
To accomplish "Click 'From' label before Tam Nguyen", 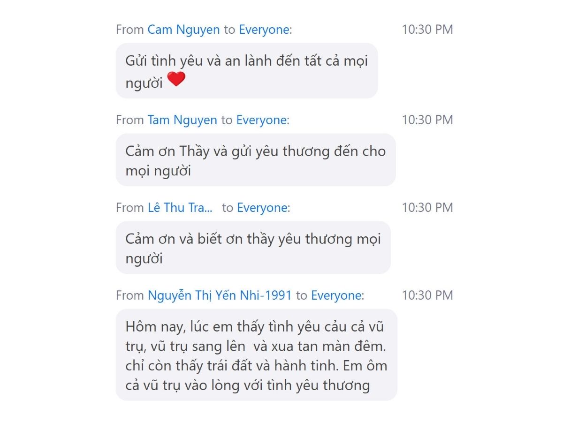I will click(x=129, y=120).
